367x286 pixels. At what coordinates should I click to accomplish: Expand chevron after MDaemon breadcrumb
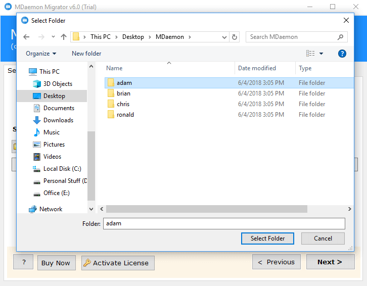coord(190,37)
